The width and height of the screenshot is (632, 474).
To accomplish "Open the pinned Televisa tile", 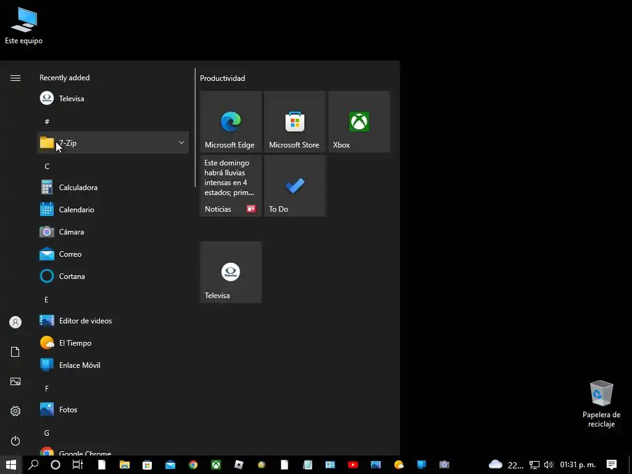I will click(231, 272).
